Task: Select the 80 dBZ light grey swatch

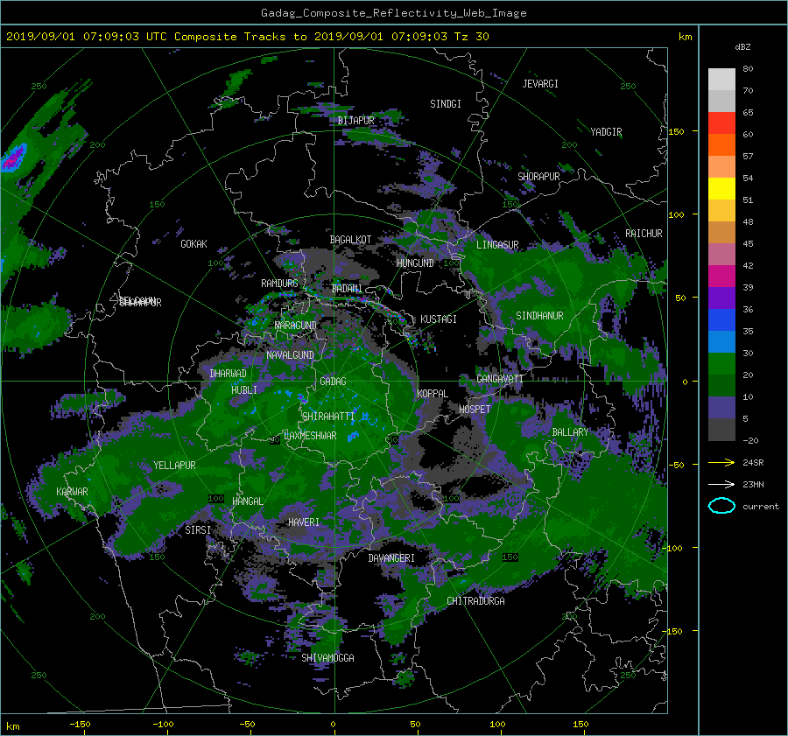Action: (721, 80)
